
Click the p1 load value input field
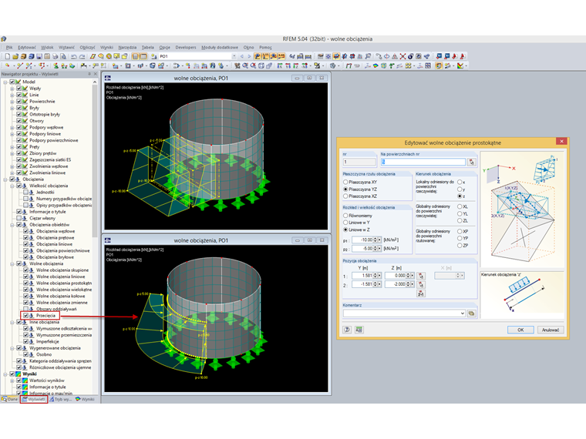(364, 240)
